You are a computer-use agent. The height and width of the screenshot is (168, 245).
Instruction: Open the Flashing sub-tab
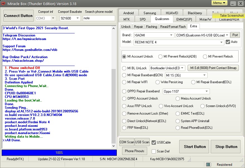(x=152, y=26)
